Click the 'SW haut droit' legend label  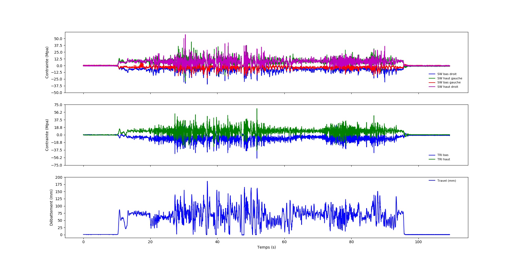(x=447, y=87)
